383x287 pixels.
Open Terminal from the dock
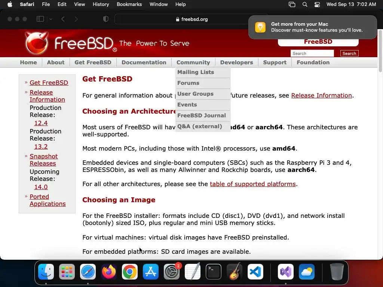[x=214, y=272]
